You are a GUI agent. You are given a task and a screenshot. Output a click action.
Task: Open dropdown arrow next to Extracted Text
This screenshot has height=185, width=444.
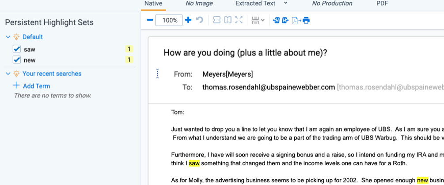click(285, 3)
